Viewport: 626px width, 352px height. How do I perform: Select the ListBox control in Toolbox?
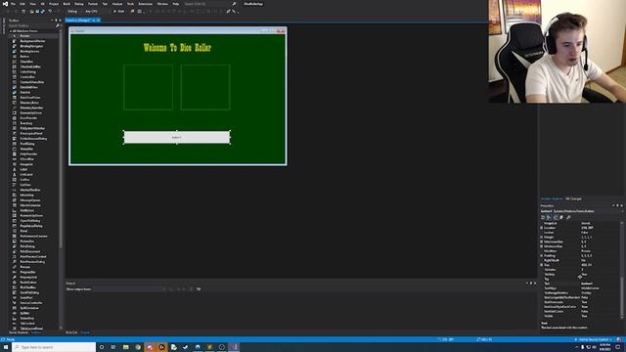coord(24,180)
